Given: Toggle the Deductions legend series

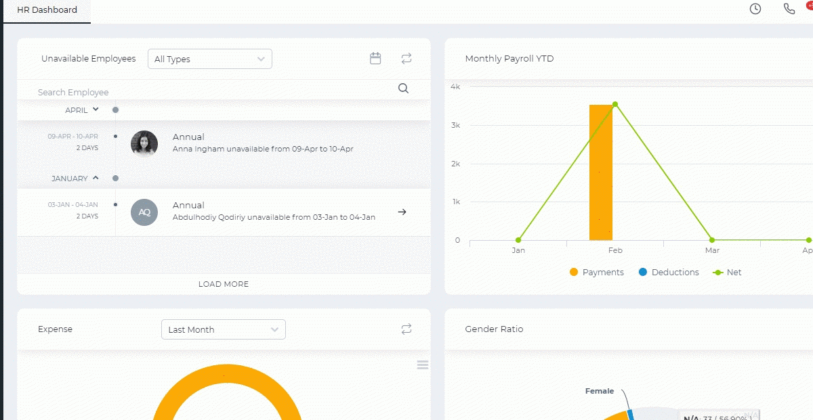Looking at the screenshot, I should [669, 272].
